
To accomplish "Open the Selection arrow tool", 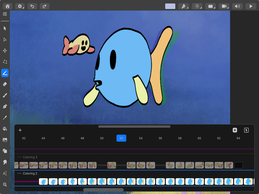I will pos(5,28).
